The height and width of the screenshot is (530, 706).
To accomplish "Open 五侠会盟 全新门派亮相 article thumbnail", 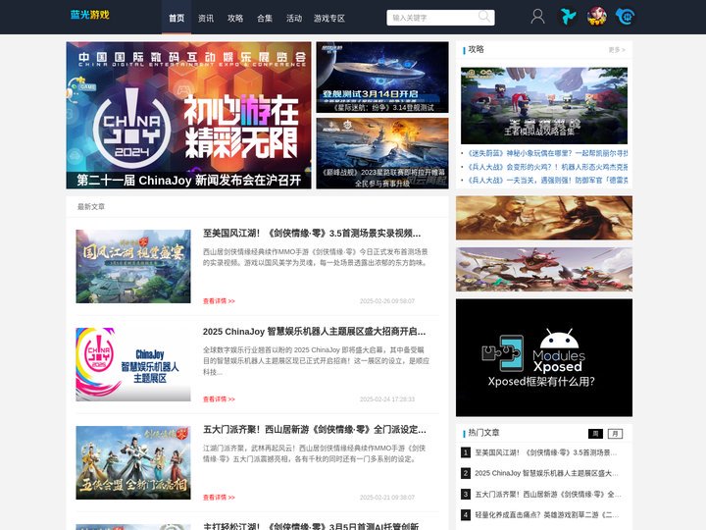I will click(x=133, y=463).
